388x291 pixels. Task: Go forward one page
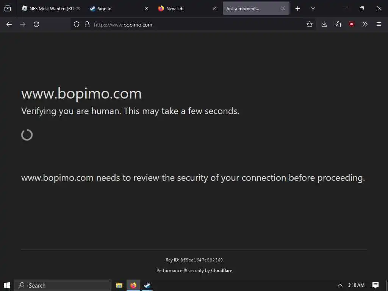23,24
